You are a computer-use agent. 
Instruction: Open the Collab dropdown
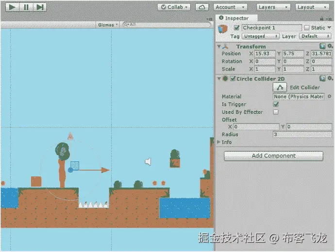174,7
